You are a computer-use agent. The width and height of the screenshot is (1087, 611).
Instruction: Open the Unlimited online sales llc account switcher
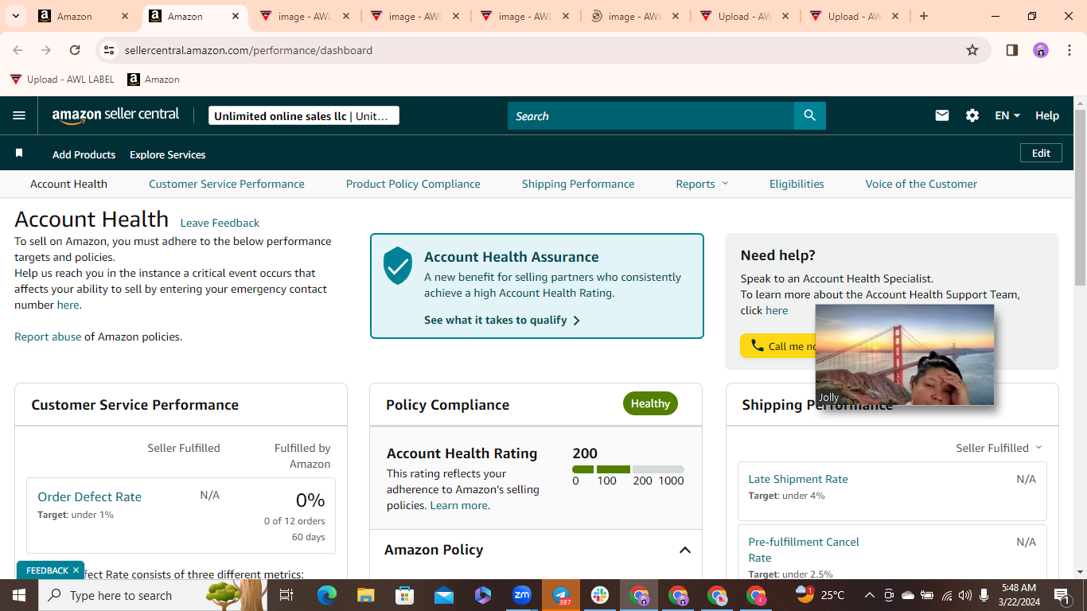304,116
